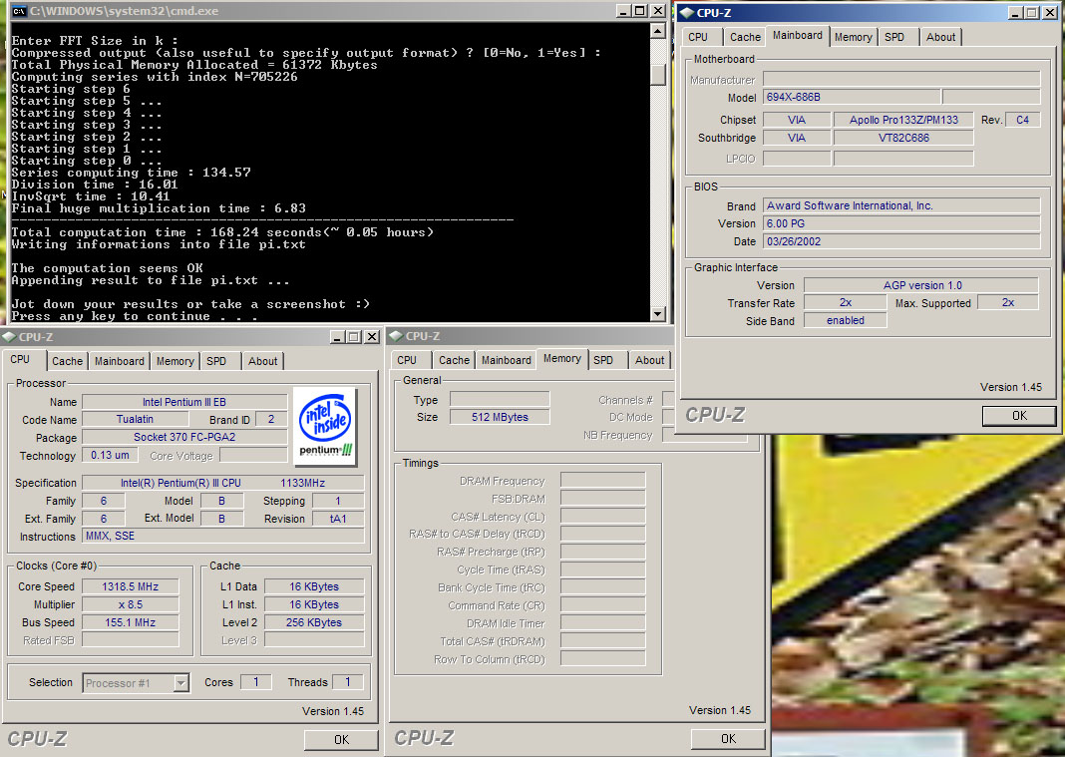Open About tab in Memory window
Viewport: 1065px width, 757px height.
[x=650, y=360]
